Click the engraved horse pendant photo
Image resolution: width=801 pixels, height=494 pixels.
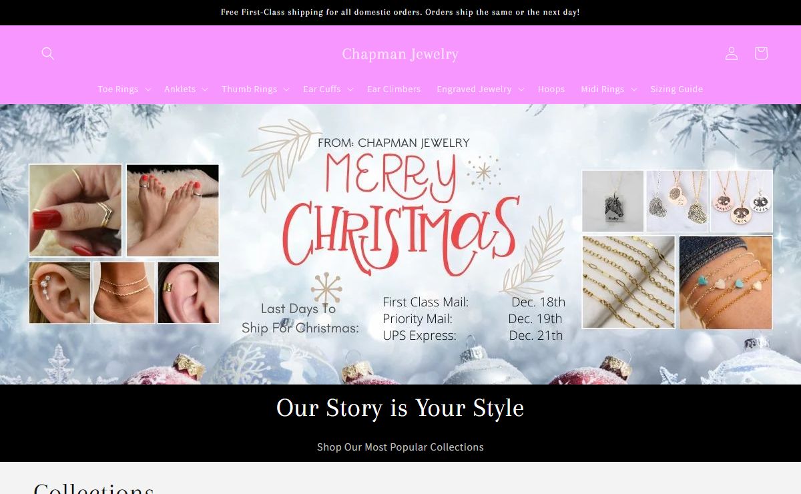point(613,201)
